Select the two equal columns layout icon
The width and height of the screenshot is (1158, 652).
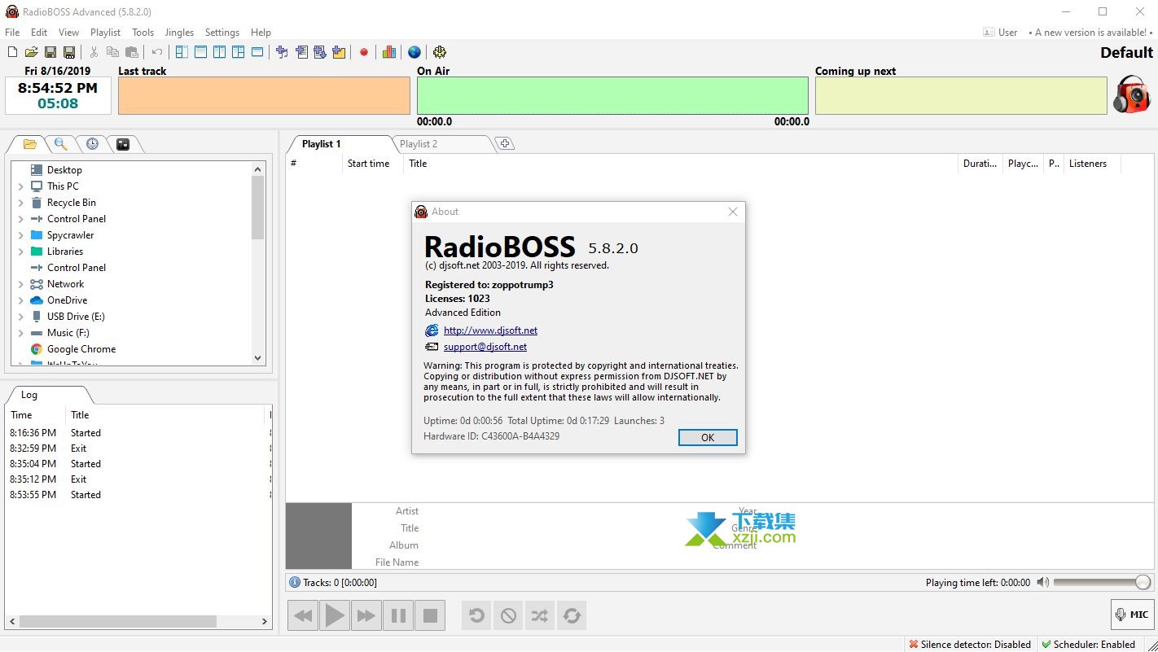219,52
